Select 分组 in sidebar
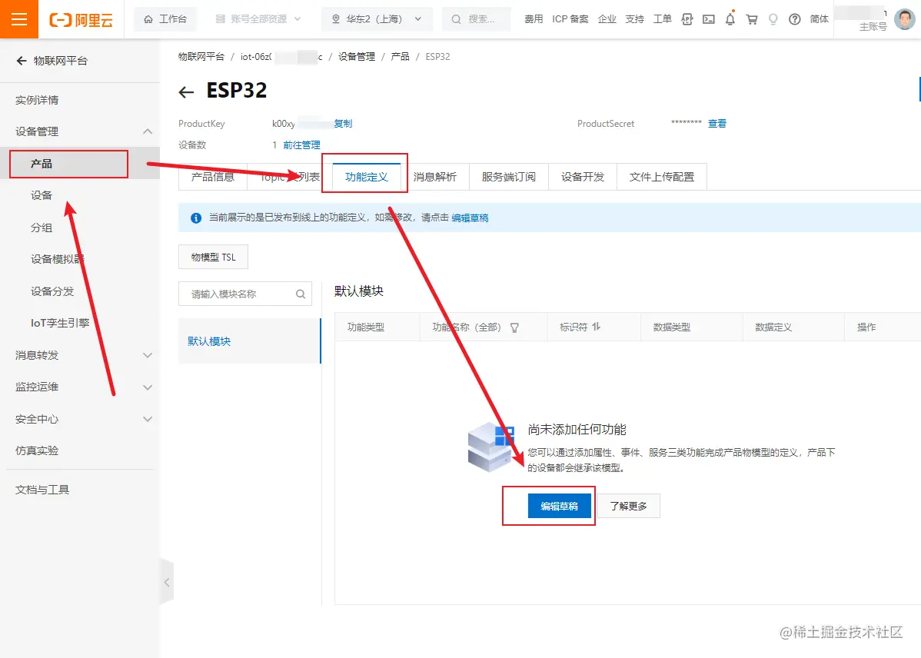Viewport: 921px width, 658px height. pos(42,228)
